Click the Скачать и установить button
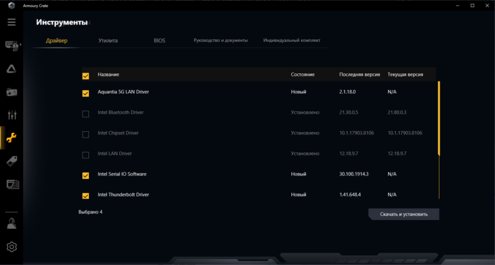The image size is (495, 265). pyautogui.click(x=403, y=214)
